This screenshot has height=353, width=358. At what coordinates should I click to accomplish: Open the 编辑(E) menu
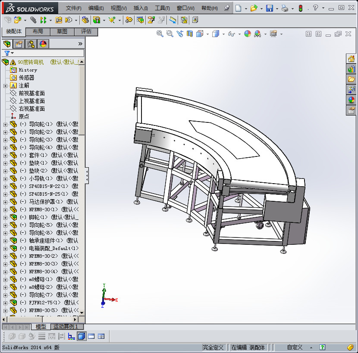[x=96, y=8]
